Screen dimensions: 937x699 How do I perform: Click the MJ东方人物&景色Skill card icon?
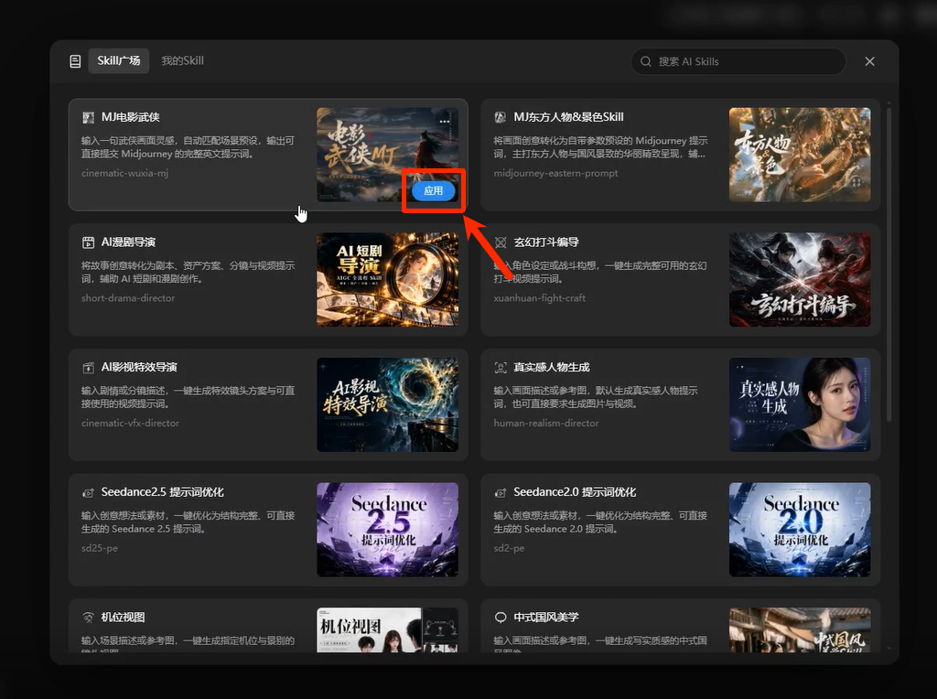[501, 118]
